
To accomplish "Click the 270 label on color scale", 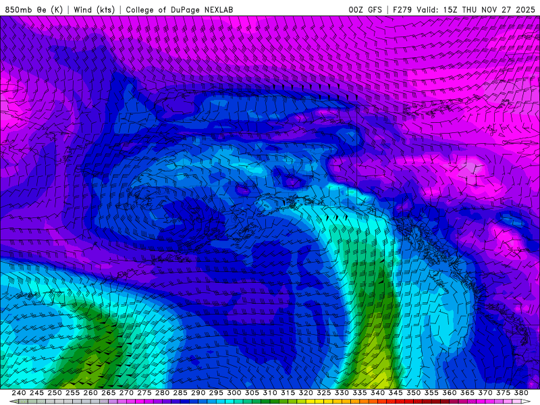I will (x=126, y=393).
